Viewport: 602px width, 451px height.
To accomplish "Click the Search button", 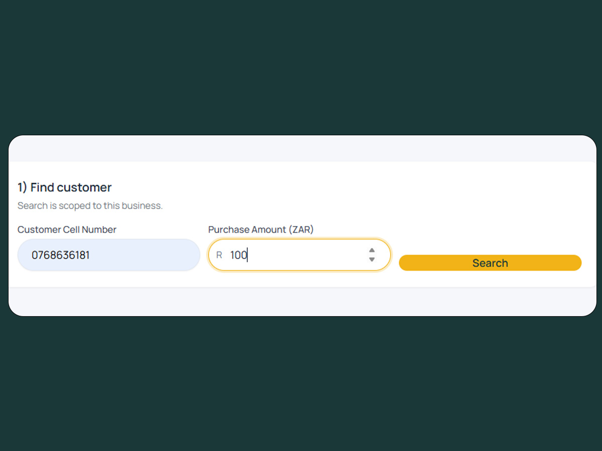I will click(490, 263).
